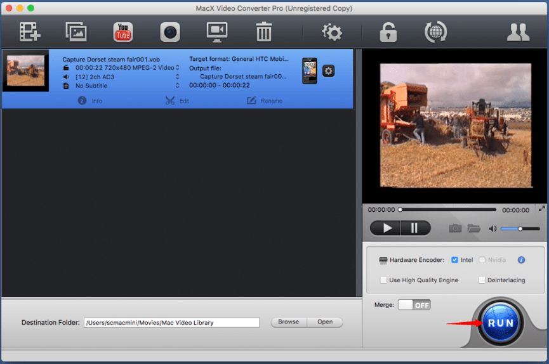Click the output file name text

243,76
